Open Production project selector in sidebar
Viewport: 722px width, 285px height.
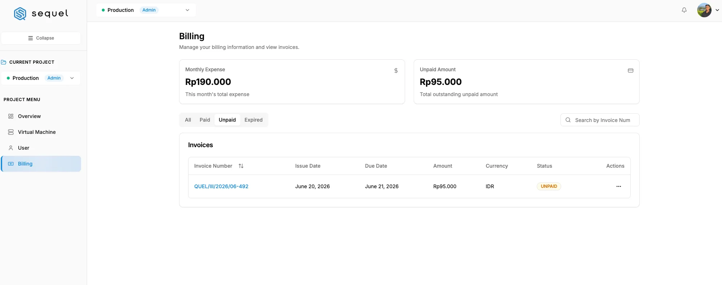41,78
